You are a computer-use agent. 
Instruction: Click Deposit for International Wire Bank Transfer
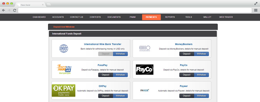coord(106,54)
